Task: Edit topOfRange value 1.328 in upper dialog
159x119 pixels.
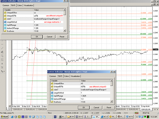Action: click(49, 25)
